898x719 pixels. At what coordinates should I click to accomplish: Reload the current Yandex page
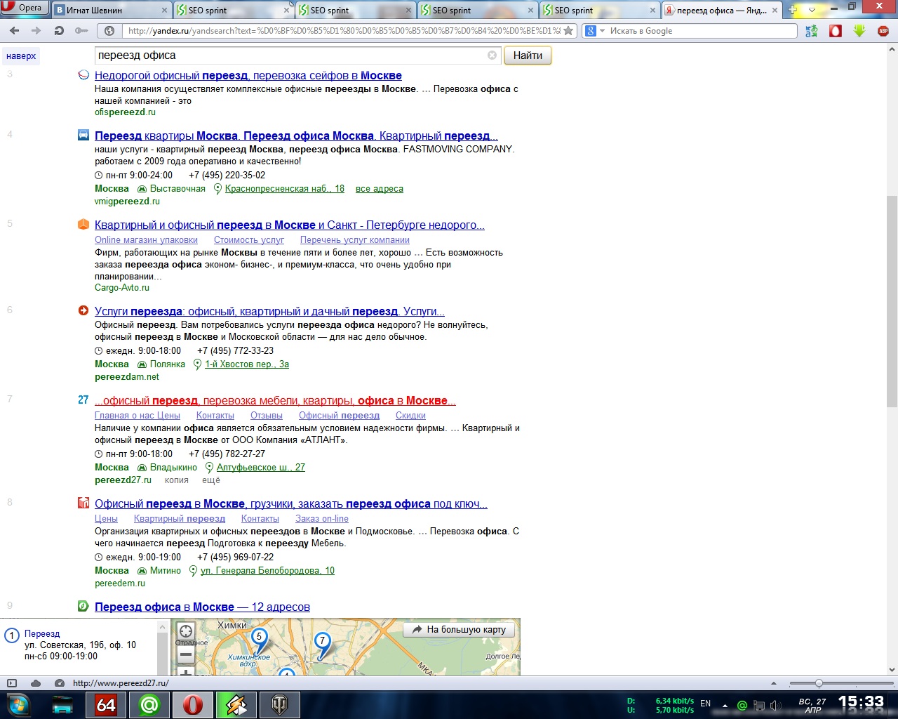(x=59, y=31)
